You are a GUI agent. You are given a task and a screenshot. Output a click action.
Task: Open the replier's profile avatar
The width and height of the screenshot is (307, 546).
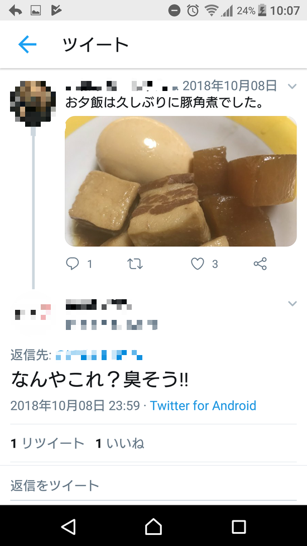(x=33, y=312)
